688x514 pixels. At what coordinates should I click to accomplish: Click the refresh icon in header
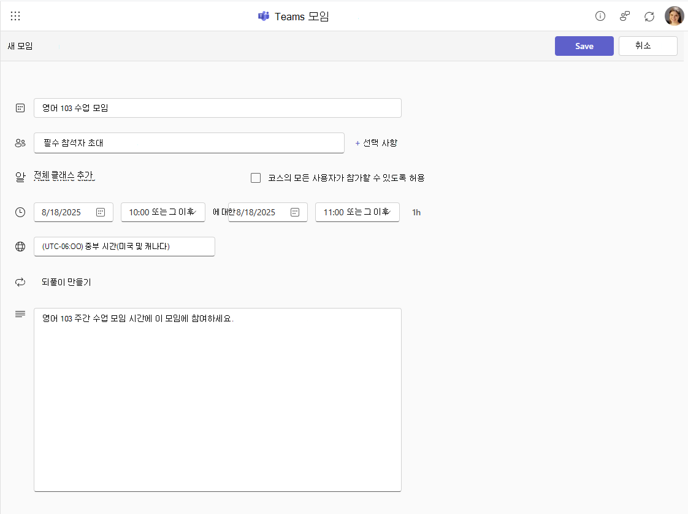[x=649, y=17]
